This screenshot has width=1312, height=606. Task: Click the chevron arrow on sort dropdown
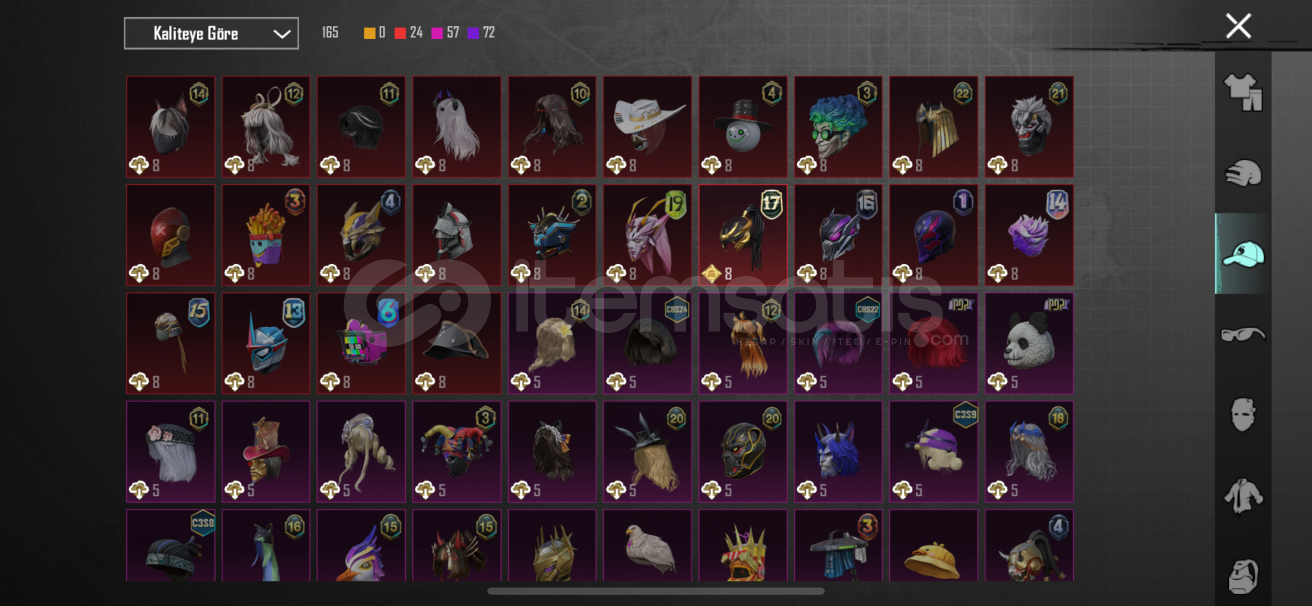click(x=281, y=34)
